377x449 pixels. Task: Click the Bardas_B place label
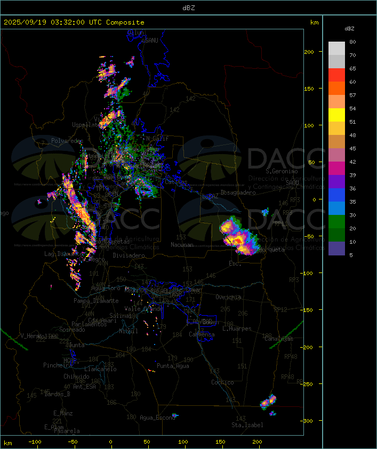point(58,394)
